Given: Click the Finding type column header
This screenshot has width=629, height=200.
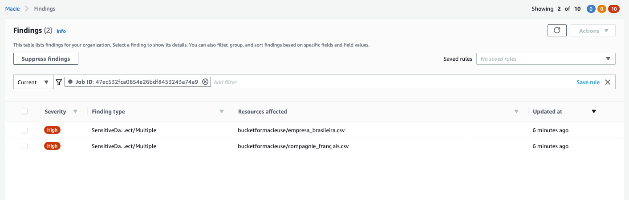Looking at the screenshot, I should tap(108, 111).
